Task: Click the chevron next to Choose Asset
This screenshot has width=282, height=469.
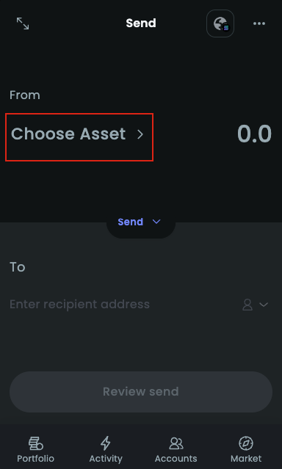Action: 140,134
